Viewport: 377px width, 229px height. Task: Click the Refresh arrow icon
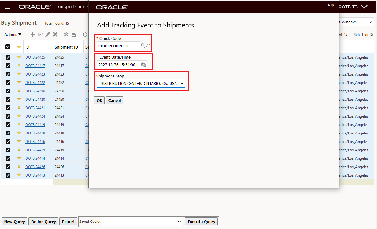coord(85,34)
